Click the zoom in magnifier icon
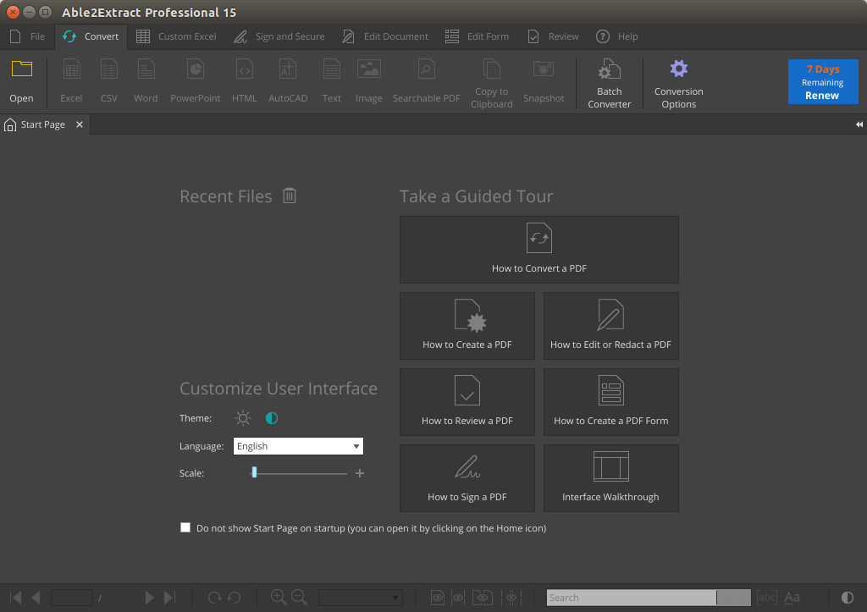 click(278, 597)
